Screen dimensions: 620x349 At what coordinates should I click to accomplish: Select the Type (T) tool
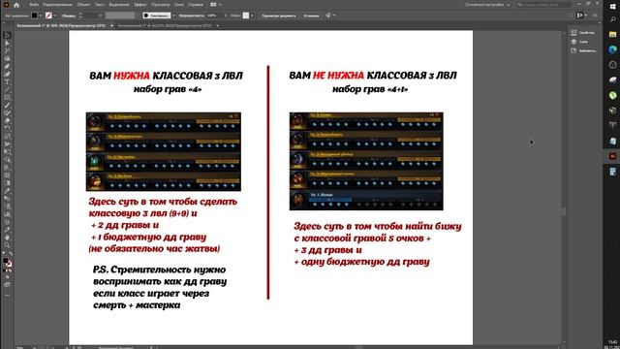coord(7,81)
